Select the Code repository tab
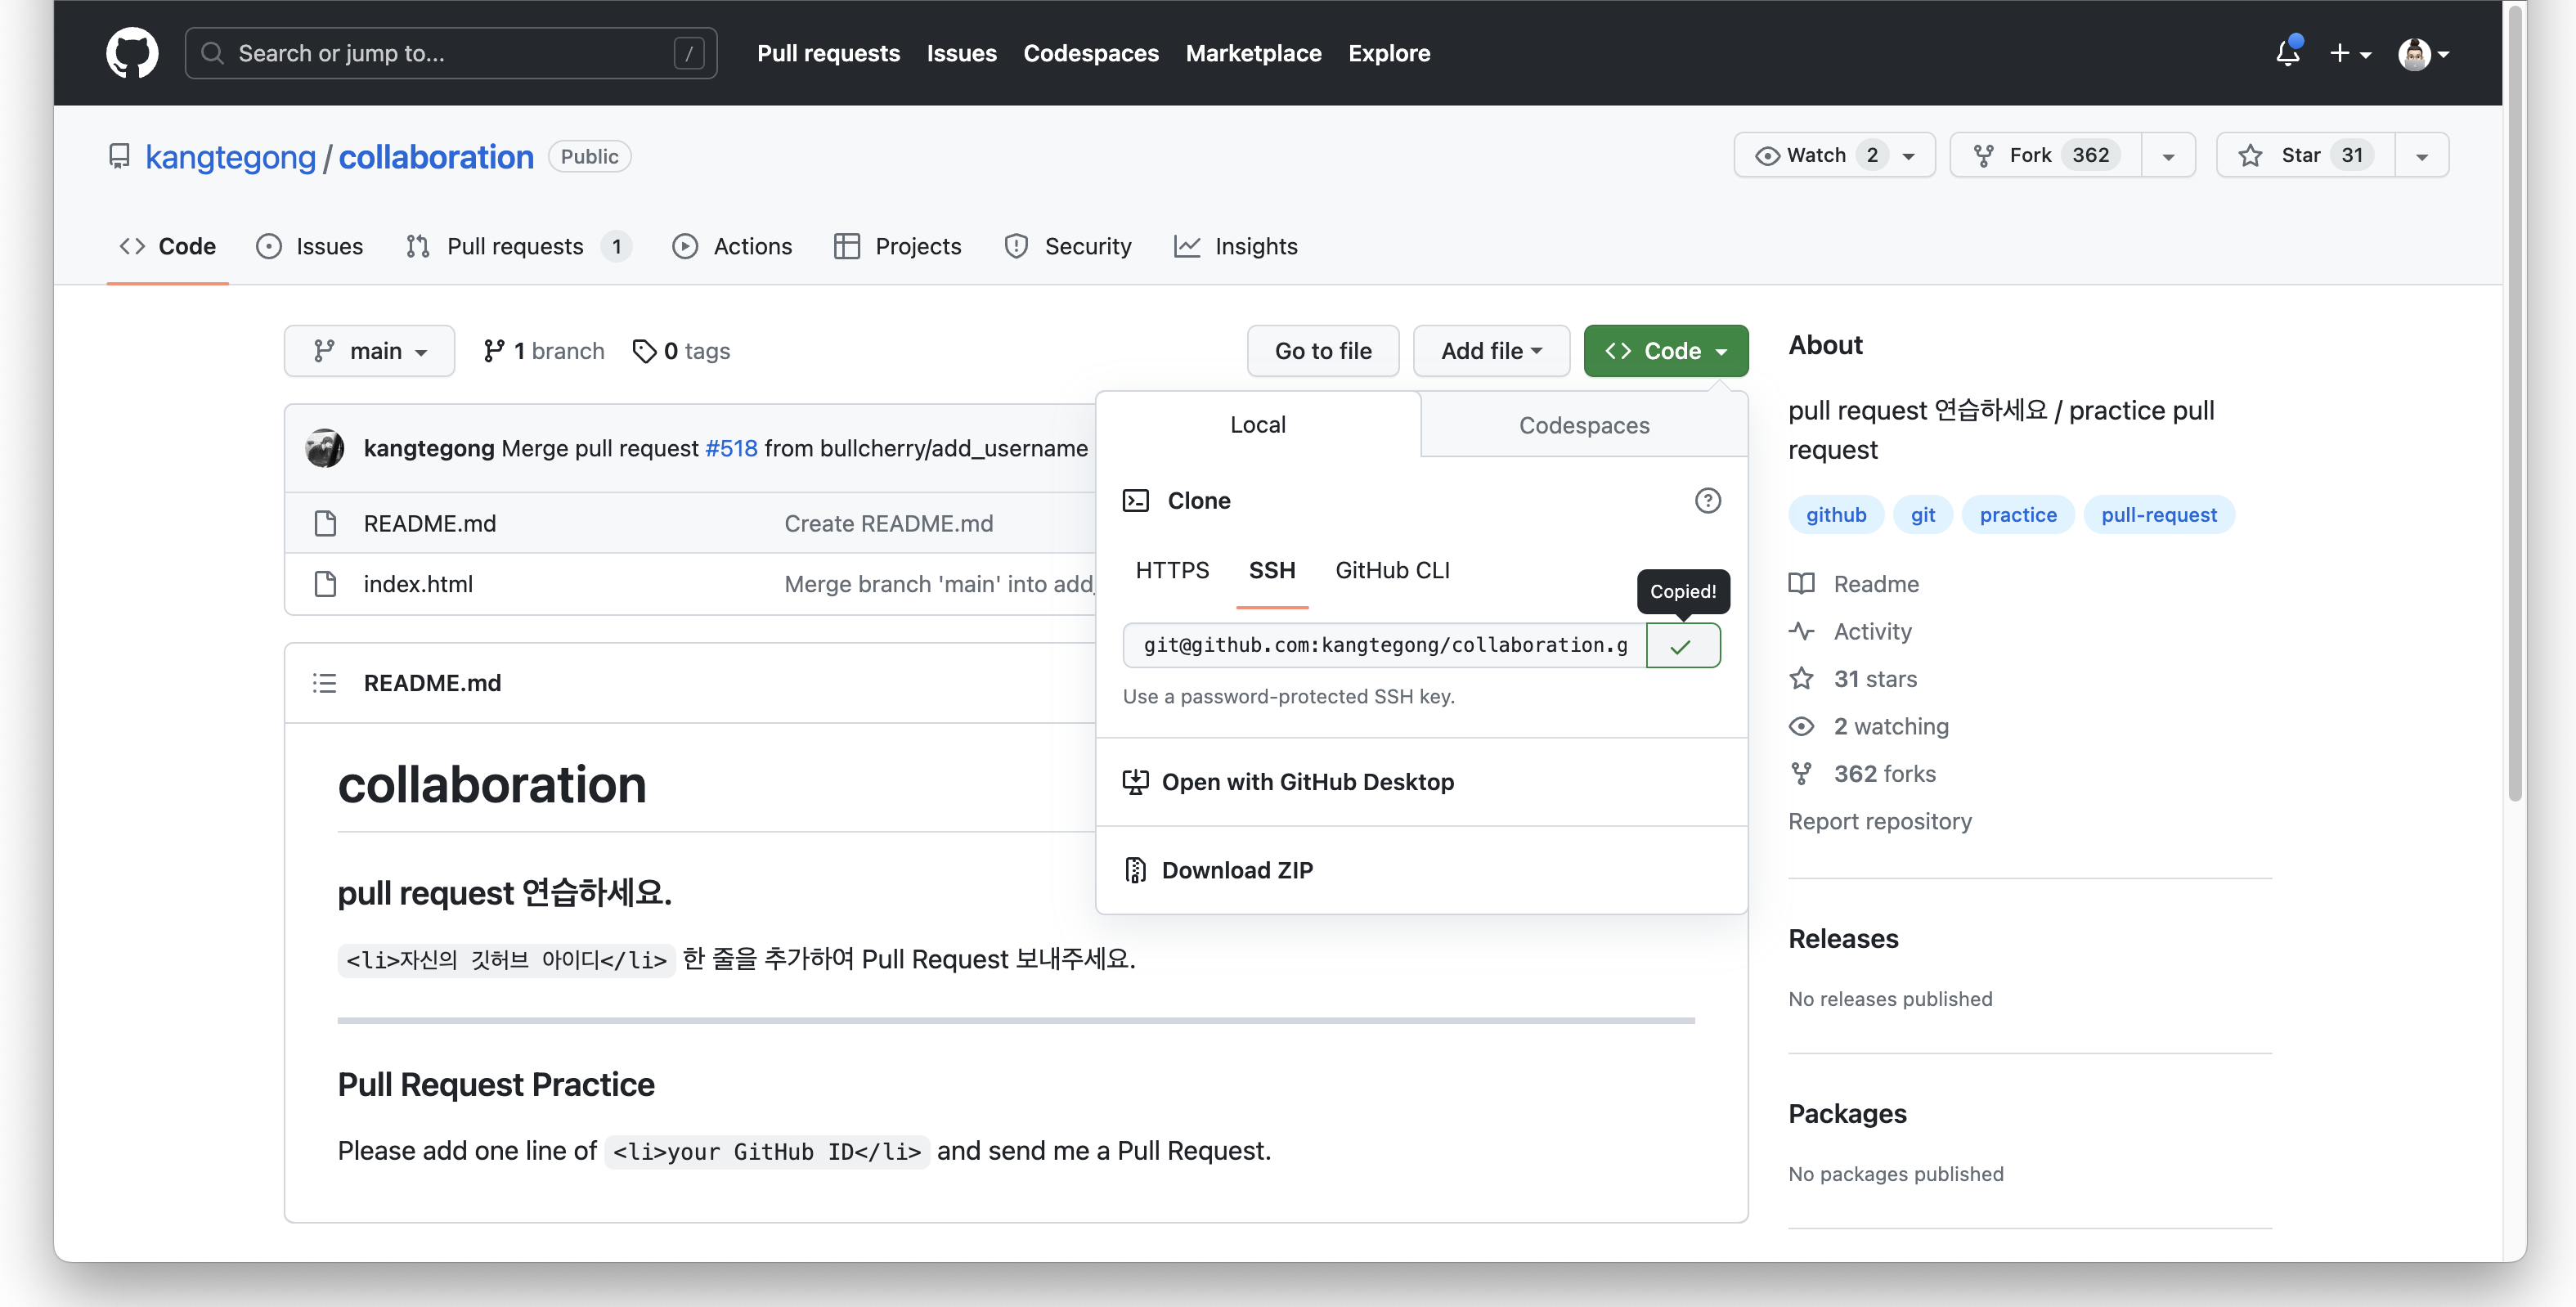 (167, 246)
